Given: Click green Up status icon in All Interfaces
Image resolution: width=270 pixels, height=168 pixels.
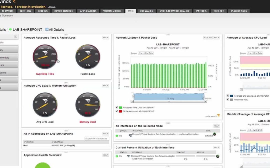Looking at the screenshot, I should point(117,136).
